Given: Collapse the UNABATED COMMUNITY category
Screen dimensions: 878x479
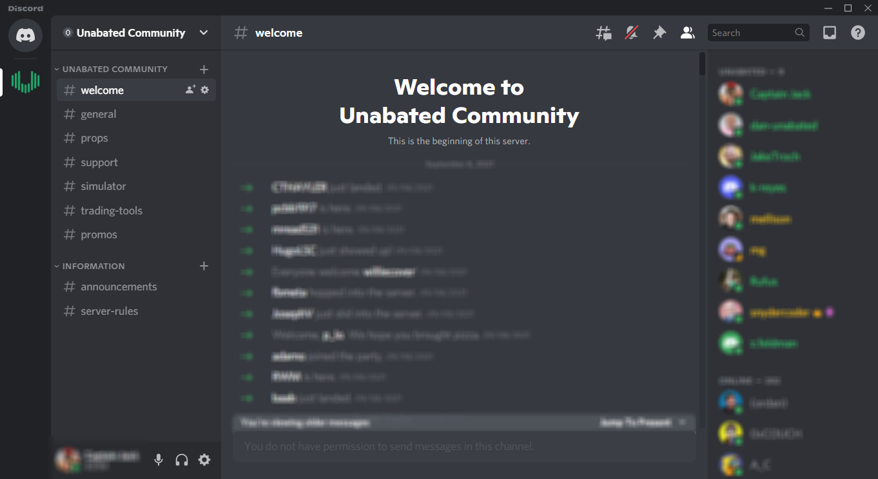Looking at the screenshot, I should click(115, 69).
